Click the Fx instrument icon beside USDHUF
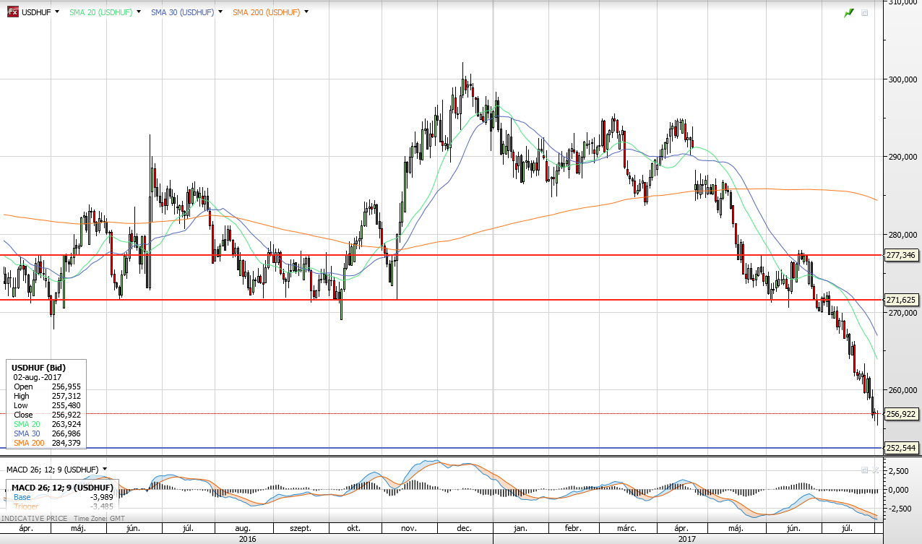This screenshot has width=922, height=544. coord(13,12)
